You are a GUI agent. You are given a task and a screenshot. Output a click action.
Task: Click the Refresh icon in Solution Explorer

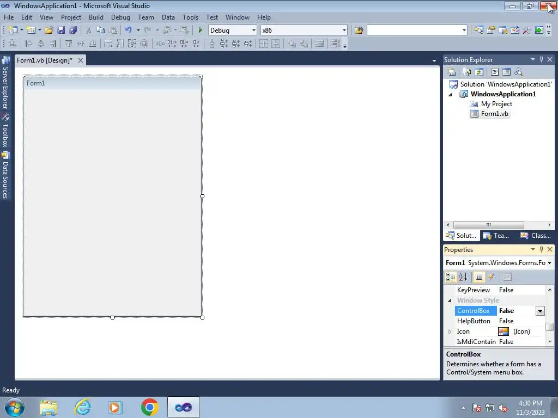(x=479, y=72)
